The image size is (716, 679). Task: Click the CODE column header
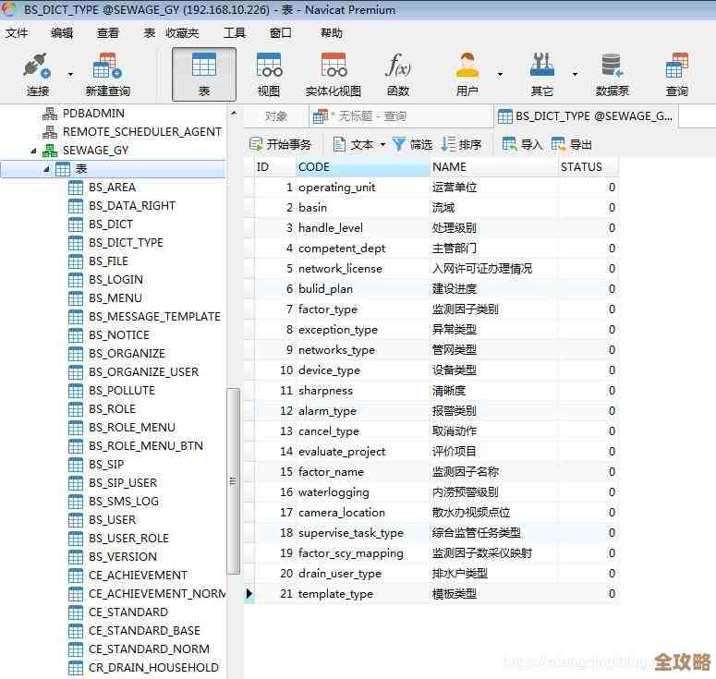(362, 167)
